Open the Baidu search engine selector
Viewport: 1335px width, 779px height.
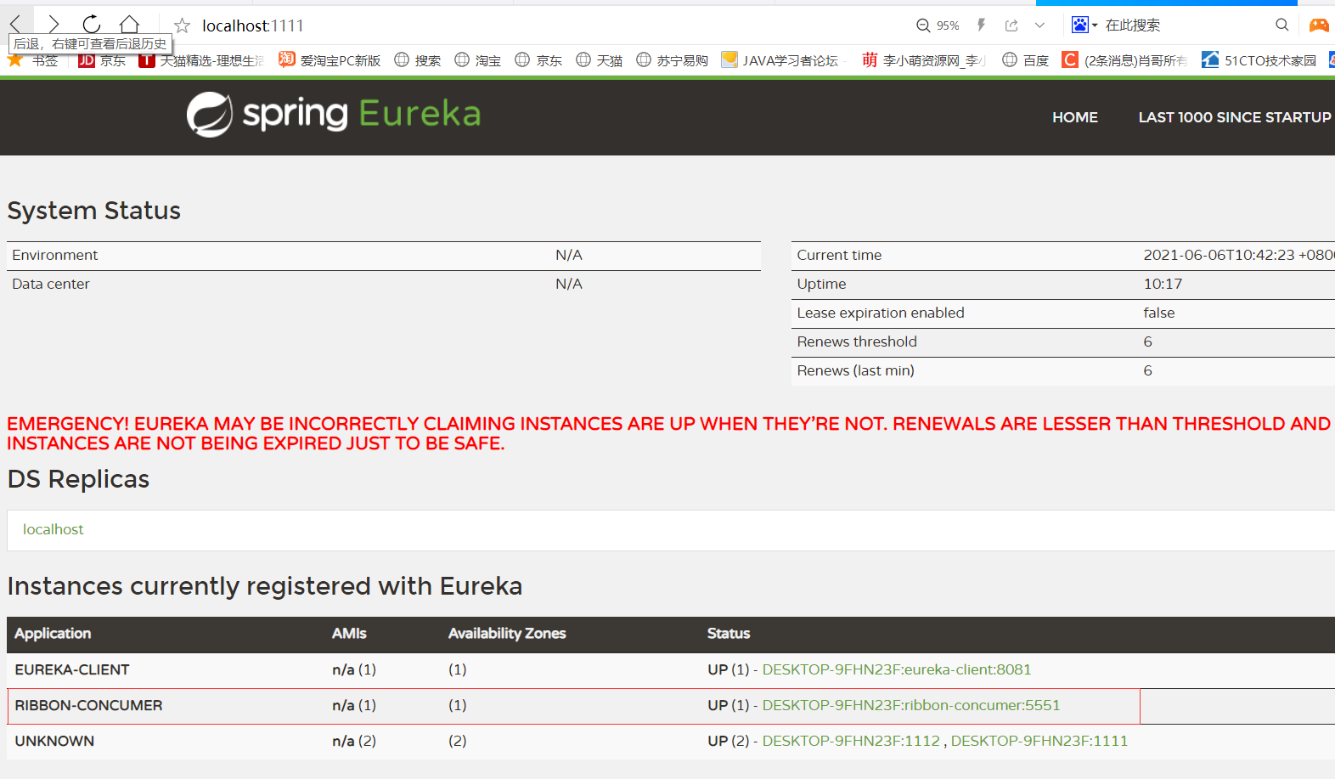point(1084,25)
